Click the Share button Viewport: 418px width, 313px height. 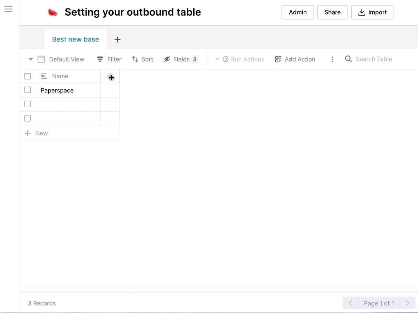[332, 12]
